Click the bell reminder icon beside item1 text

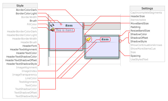[x=52, y=29]
